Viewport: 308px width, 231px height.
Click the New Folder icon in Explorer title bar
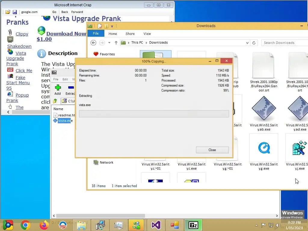pyautogui.click(x=106, y=26)
